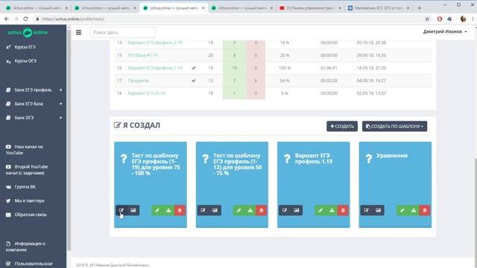
Task: Open start icon on Вариант ЕГЭ профиль 1.19 card
Action: (x=285, y=210)
